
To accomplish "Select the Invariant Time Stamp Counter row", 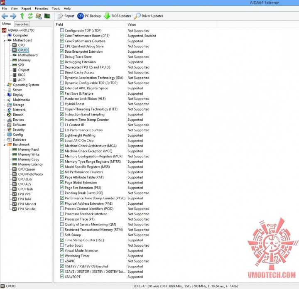I will (101, 120).
